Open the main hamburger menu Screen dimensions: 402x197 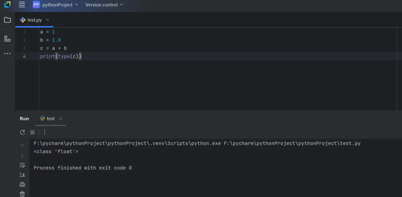22,5
